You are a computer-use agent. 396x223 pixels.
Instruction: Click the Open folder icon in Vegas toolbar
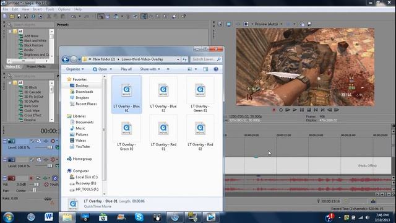12,17
